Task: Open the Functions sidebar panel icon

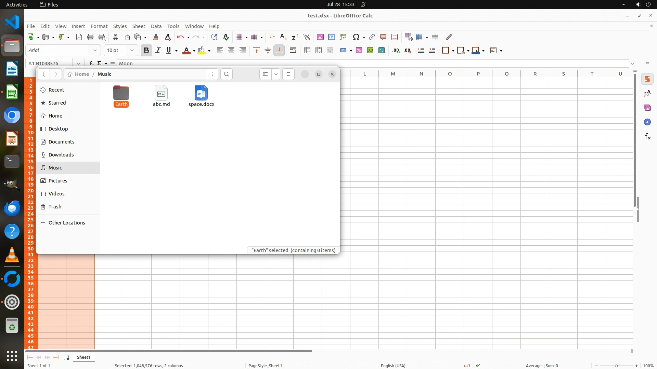Action: pyautogui.click(x=647, y=137)
